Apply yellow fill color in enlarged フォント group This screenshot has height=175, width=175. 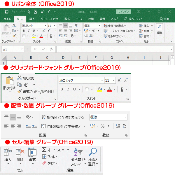[99, 89]
